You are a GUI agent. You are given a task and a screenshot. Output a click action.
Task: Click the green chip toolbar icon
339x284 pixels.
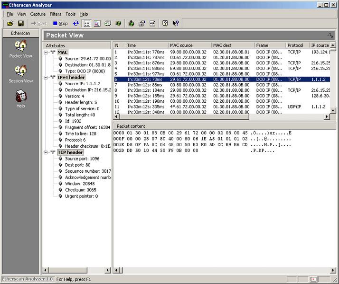(x=118, y=23)
